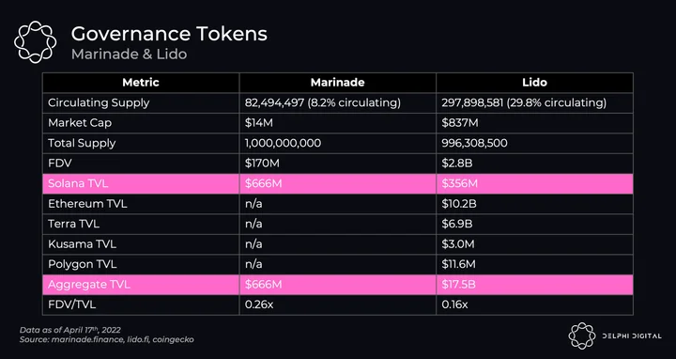Click Lido's 996,308,500 Total Supply value
The height and width of the screenshot is (359, 676).
[x=474, y=143]
